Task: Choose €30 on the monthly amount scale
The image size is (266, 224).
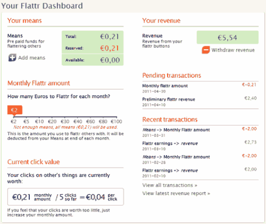Action: click(x=65, y=122)
